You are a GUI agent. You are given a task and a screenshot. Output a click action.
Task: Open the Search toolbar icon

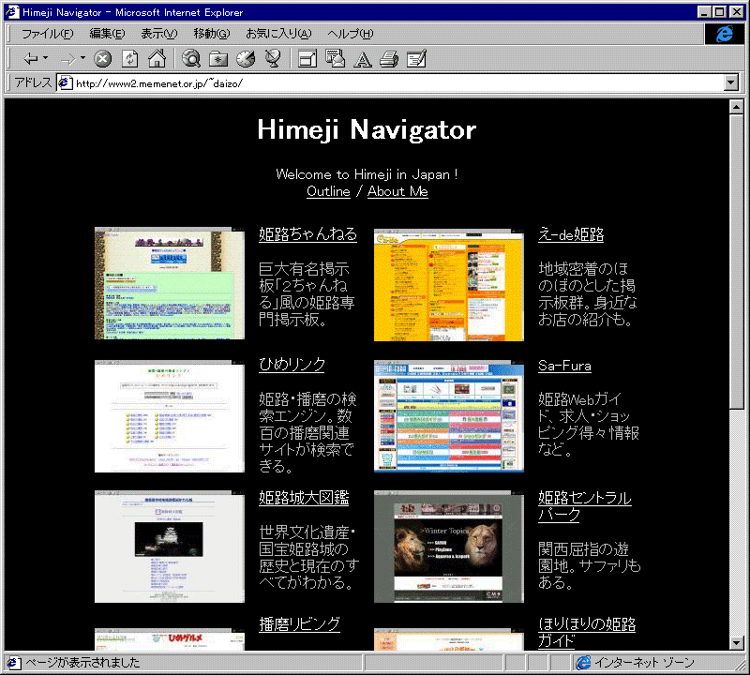(191, 59)
